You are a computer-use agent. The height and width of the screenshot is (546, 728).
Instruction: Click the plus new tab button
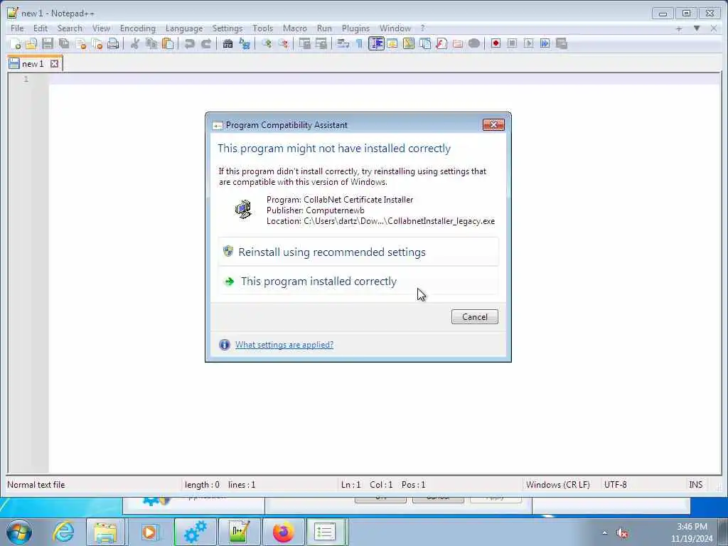click(x=679, y=28)
